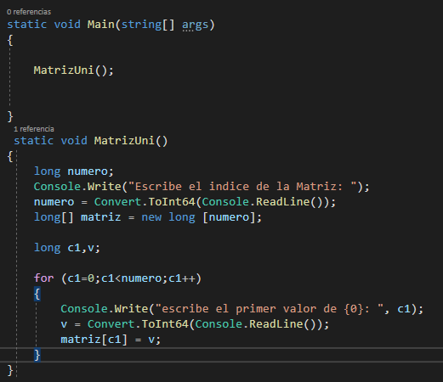The width and height of the screenshot is (443, 382).
Task: Click 'Console' in the first Console.Write statement
Action: (57, 187)
